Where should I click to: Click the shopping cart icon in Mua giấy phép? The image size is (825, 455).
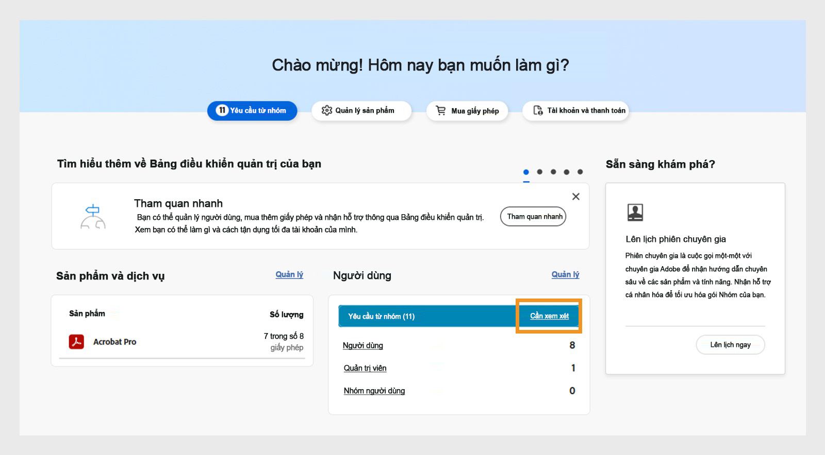[x=440, y=111]
